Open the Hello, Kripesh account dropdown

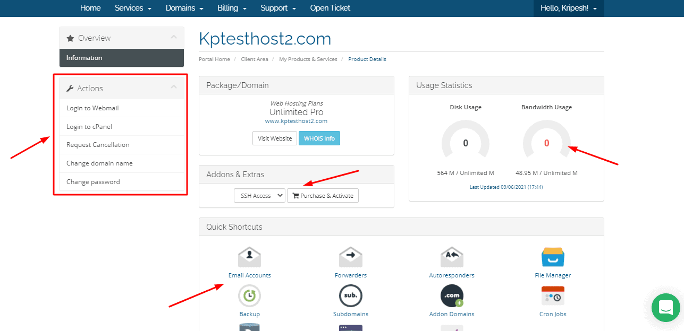tap(569, 8)
